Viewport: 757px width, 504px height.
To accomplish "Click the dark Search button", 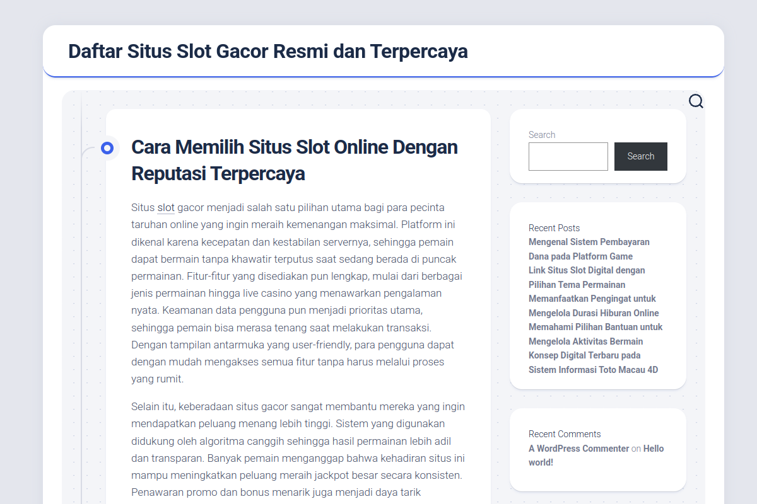I will click(641, 156).
